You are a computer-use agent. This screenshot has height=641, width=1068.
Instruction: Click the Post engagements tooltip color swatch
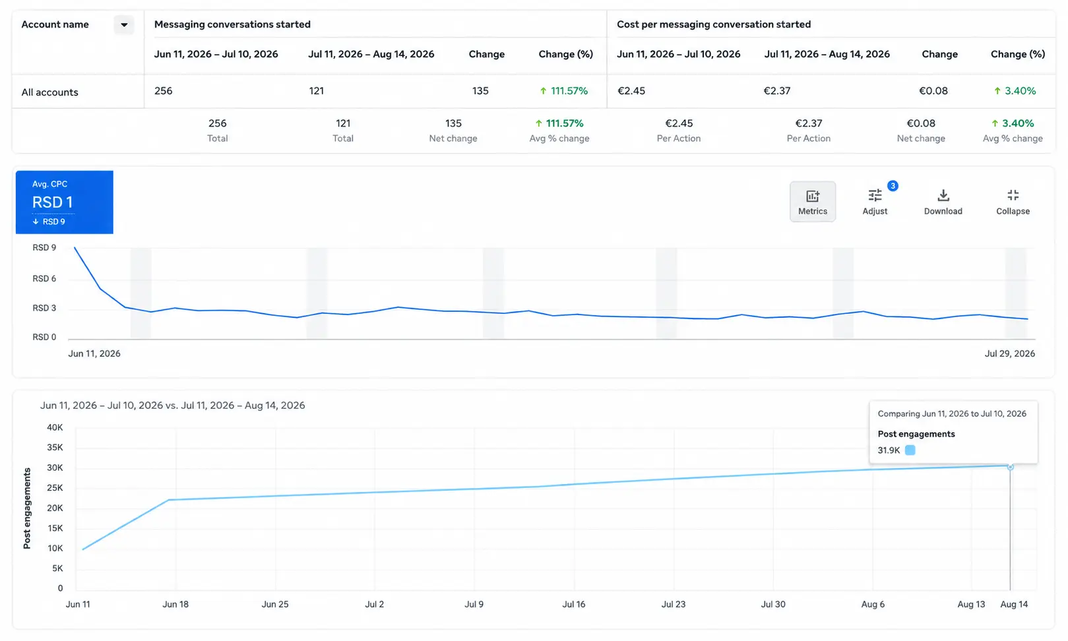click(x=910, y=450)
